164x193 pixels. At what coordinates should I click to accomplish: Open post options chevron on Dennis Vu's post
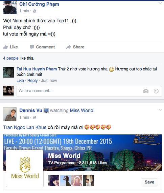pos(160,110)
